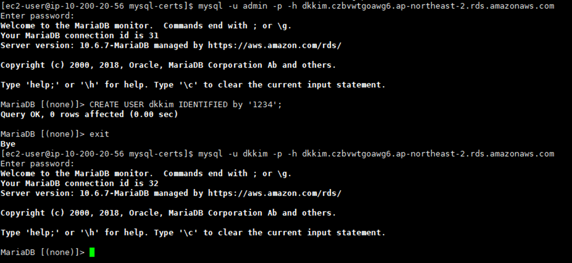This screenshot has height=263, width=572.
Task: Click the 'Bye' output line
Action: pos(8,144)
